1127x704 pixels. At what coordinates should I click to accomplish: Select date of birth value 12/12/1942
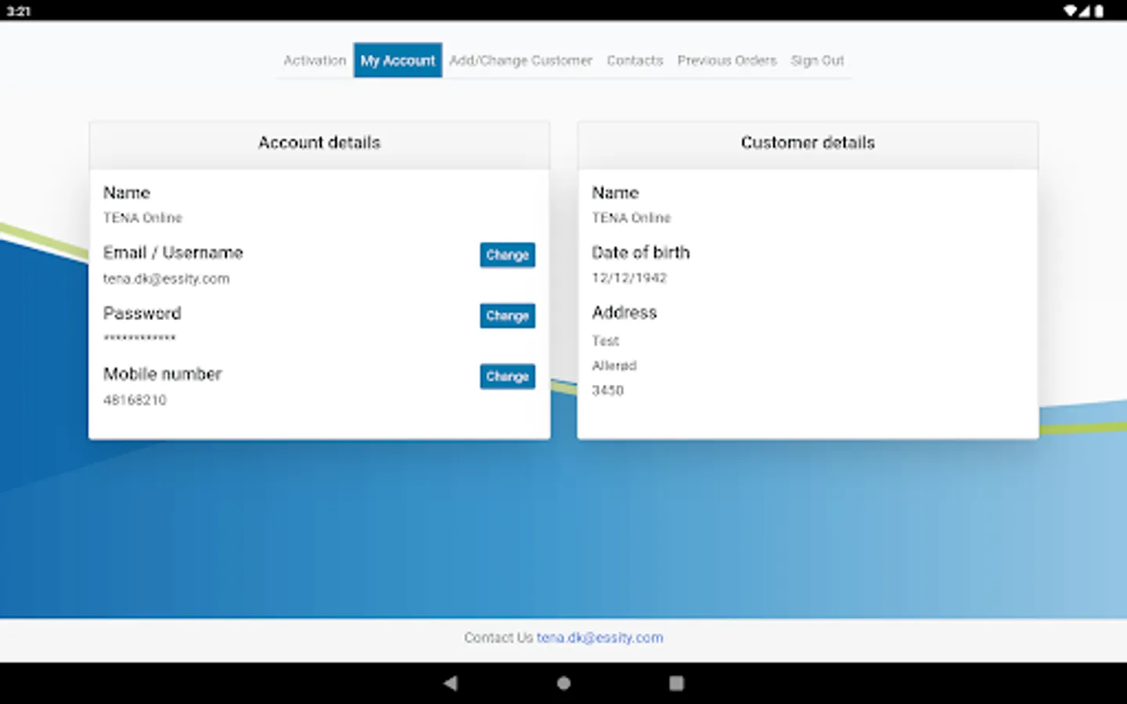click(x=629, y=278)
